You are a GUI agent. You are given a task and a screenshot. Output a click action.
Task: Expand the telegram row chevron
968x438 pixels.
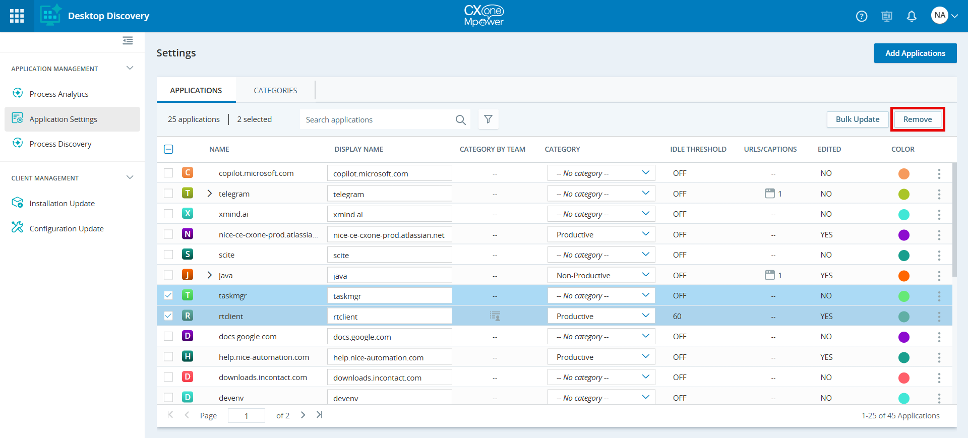(210, 194)
